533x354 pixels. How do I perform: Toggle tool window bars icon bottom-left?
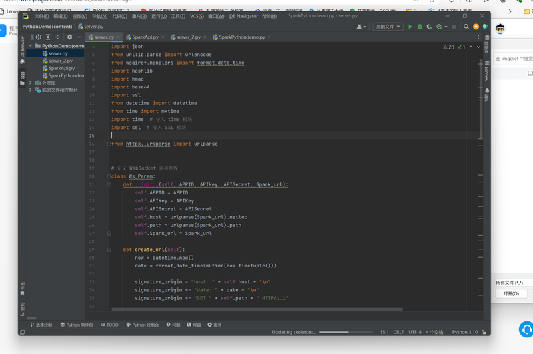(23, 332)
